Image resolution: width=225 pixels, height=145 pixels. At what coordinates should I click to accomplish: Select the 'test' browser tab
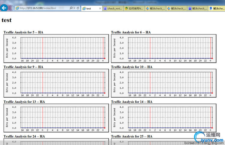(x=91, y=8)
